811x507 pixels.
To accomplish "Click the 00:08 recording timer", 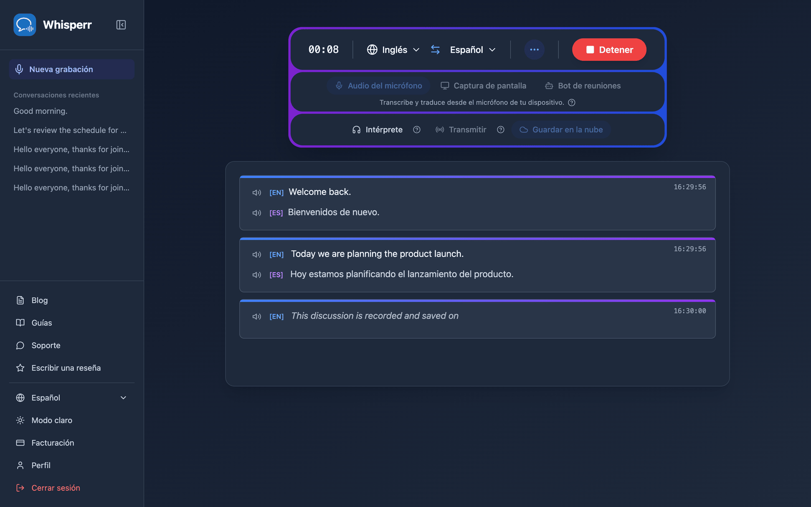I will tap(323, 50).
